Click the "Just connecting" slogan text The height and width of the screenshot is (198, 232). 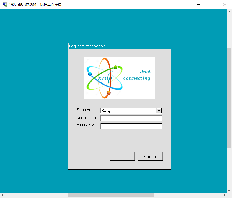click(x=137, y=75)
